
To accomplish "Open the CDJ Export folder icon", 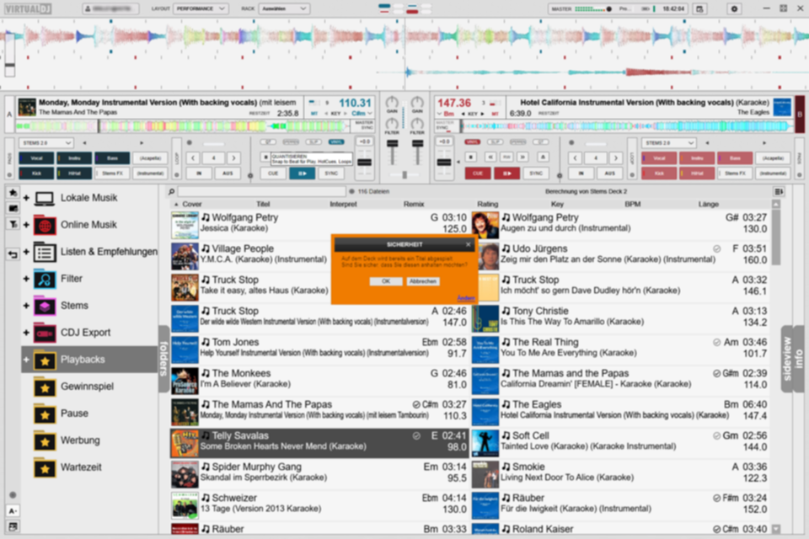I will coord(45,333).
